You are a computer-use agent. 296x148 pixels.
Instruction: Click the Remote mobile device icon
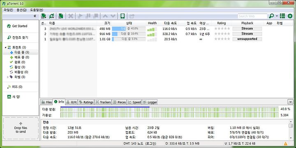(x=123, y=16)
